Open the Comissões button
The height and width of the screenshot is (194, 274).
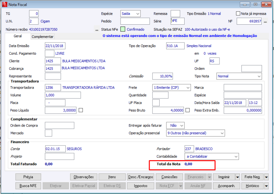tap(169, 177)
